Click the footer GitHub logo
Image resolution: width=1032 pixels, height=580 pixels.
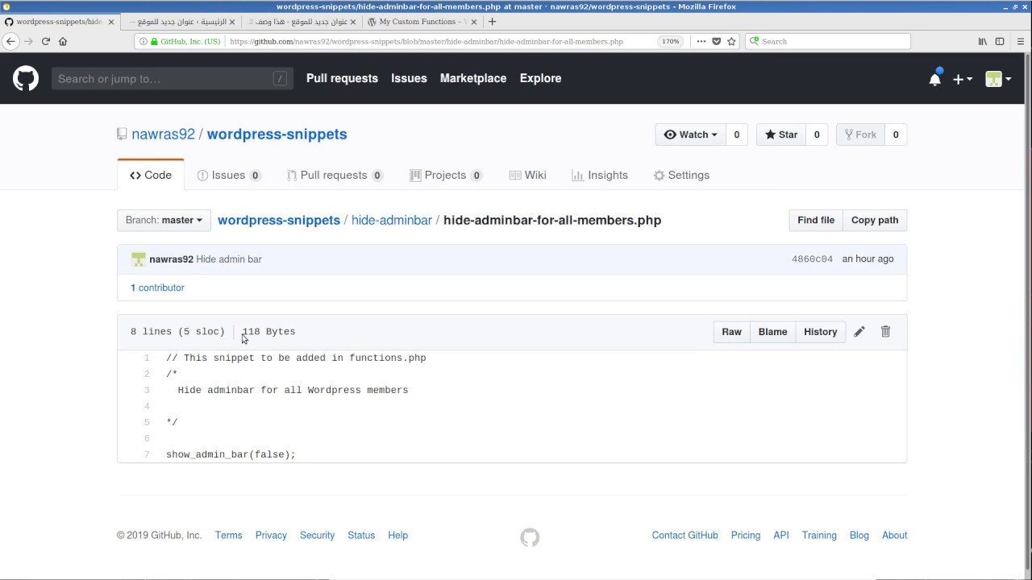[x=530, y=537]
